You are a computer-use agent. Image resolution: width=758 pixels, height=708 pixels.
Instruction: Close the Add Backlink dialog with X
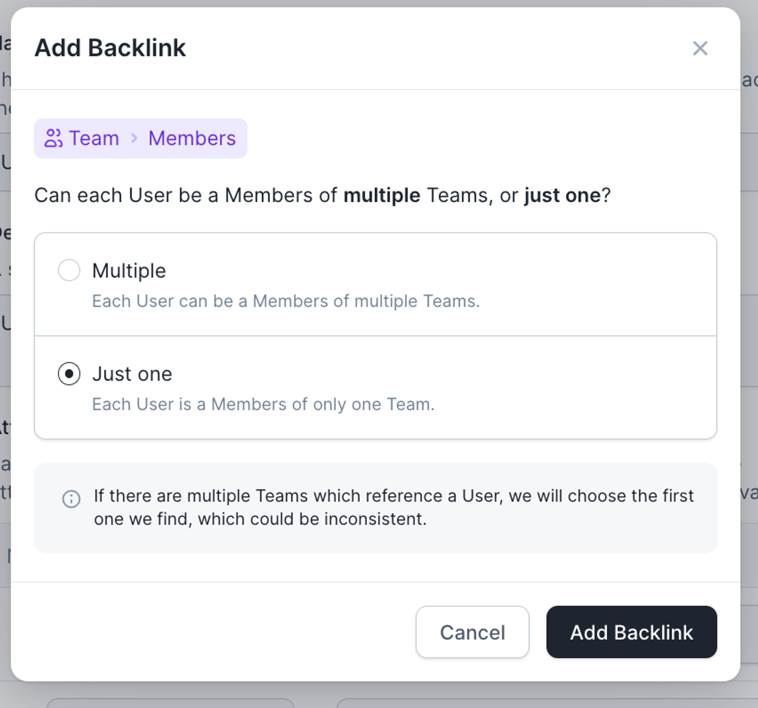click(700, 48)
